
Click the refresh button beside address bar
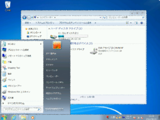pos(104,17)
